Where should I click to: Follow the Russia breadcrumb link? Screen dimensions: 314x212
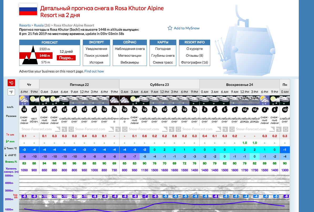tap(39, 25)
